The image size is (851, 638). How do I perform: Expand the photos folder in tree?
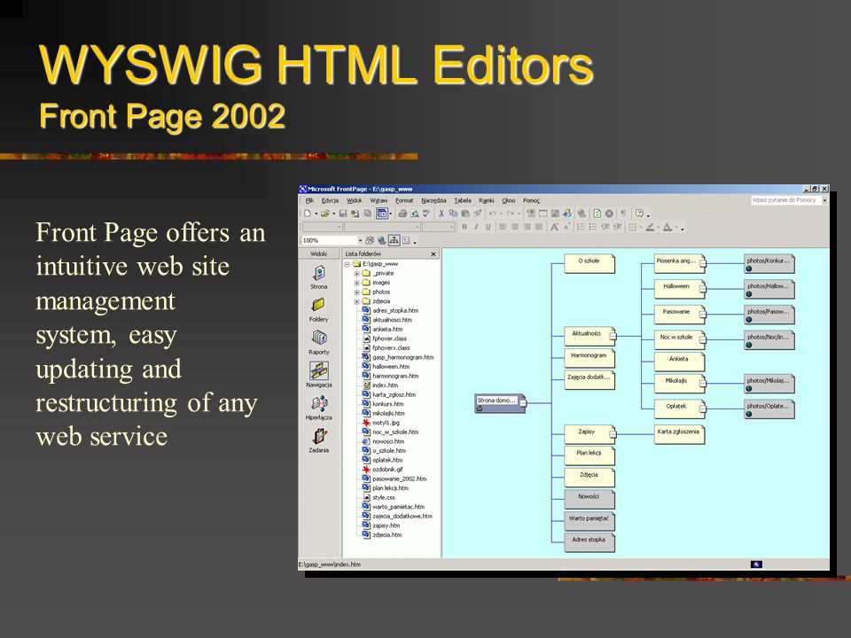pyautogui.click(x=356, y=292)
